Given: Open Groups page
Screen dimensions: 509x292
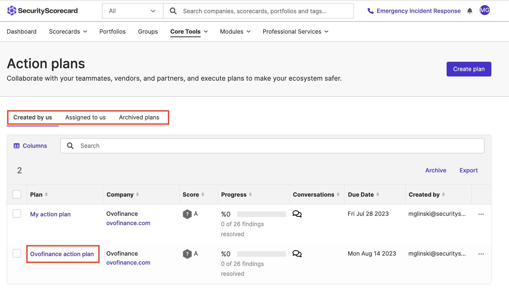Looking at the screenshot, I should tap(148, 32).
